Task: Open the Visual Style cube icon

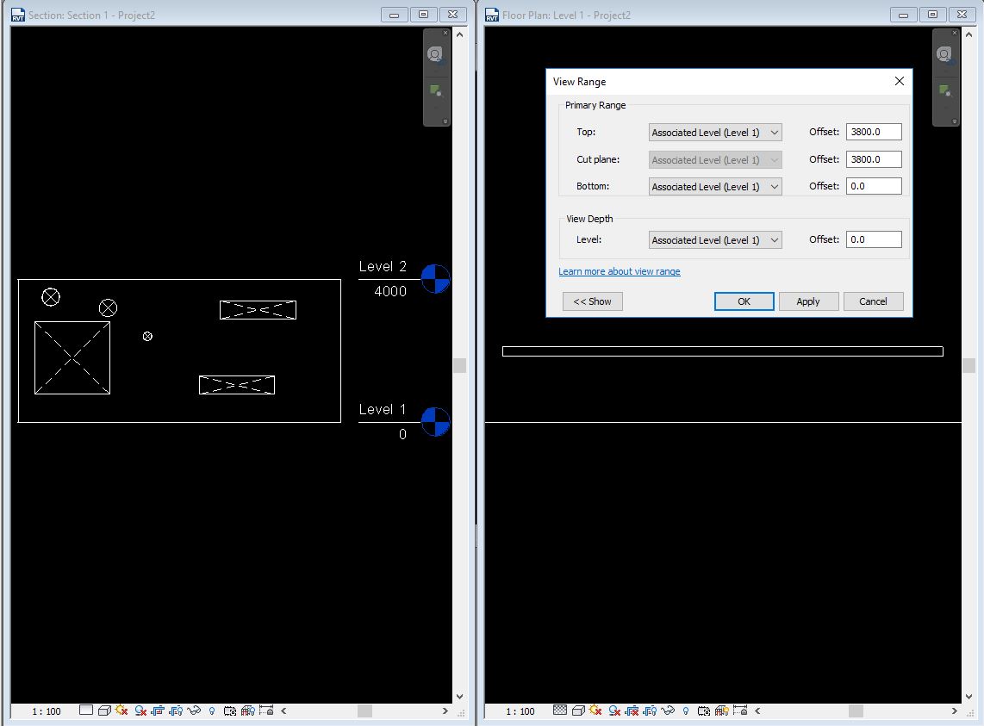Action: (105, 711)
